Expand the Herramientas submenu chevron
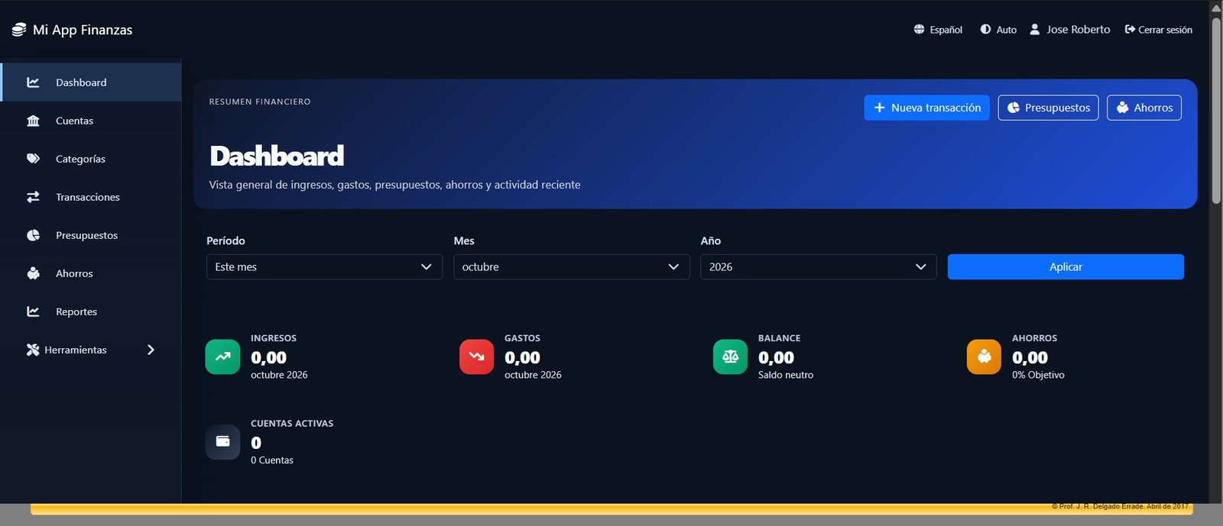Viewport: 1223px width, 526px height. (151, 350)
